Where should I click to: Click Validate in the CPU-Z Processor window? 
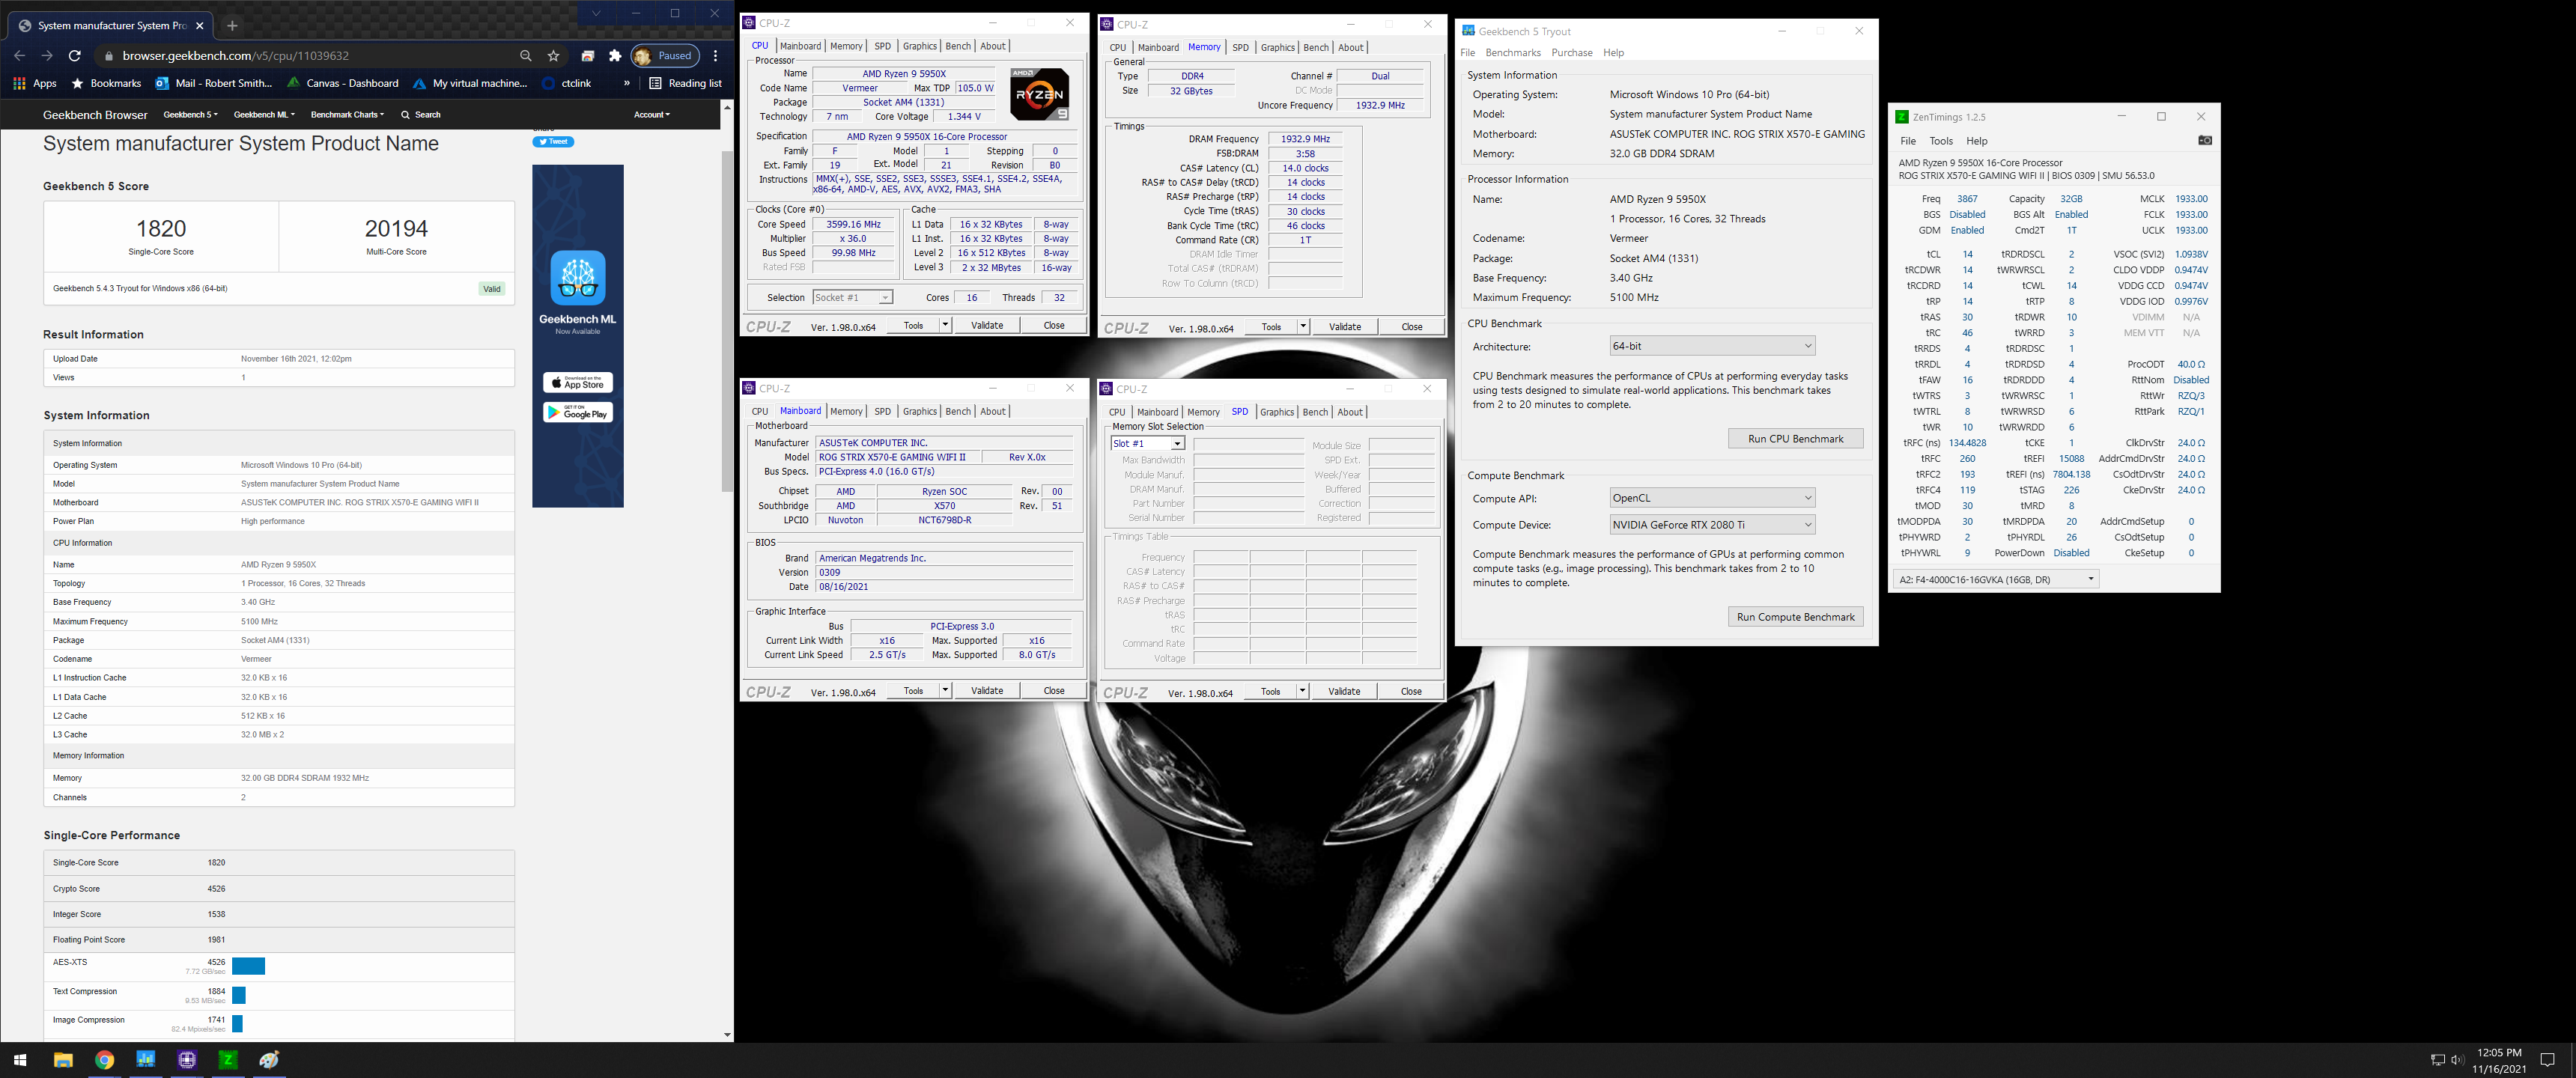987,326
